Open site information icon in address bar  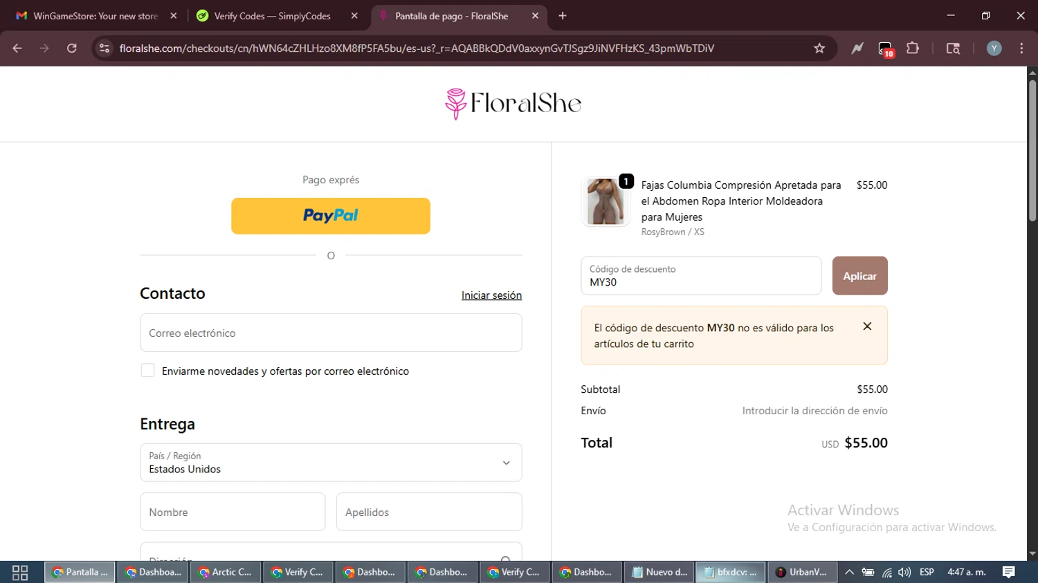104,48
